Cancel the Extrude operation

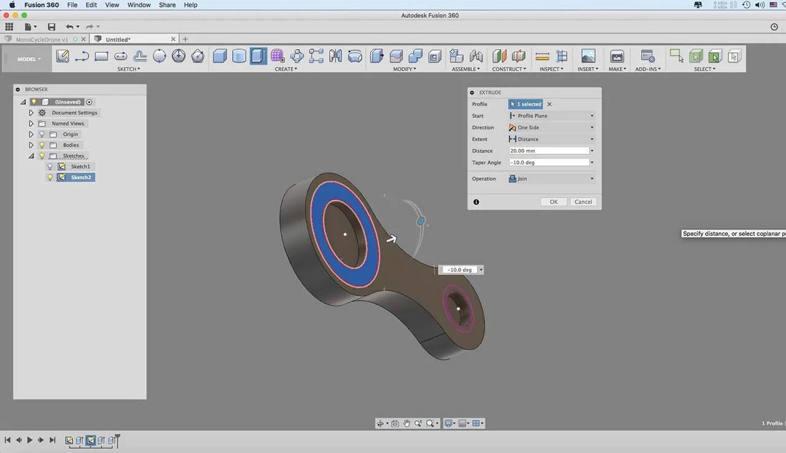click(582, 201)
